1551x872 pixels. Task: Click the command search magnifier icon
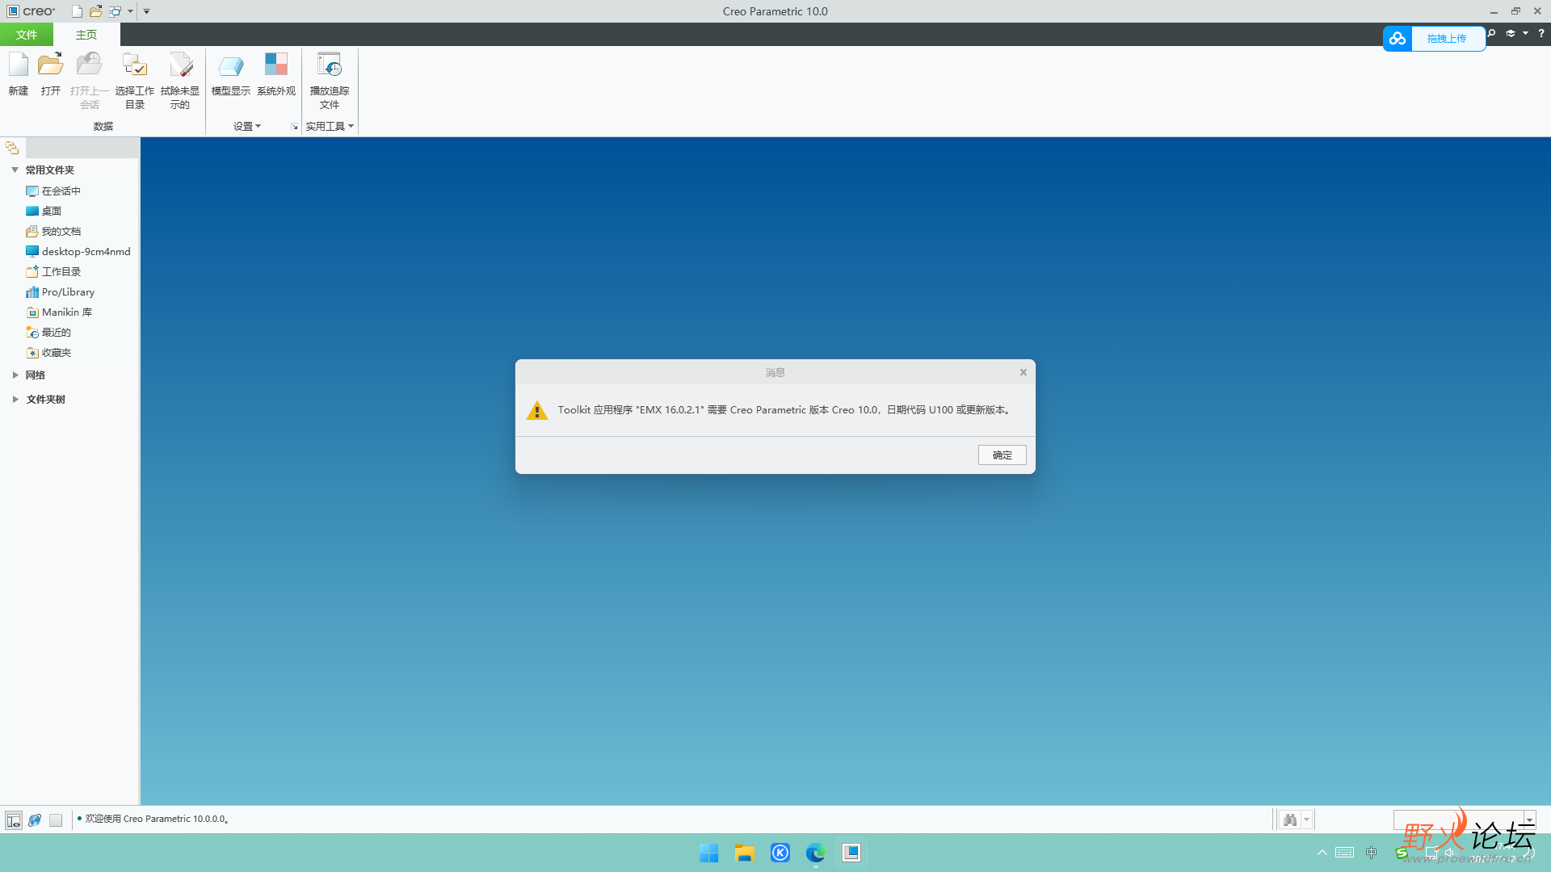point(1491,33)
